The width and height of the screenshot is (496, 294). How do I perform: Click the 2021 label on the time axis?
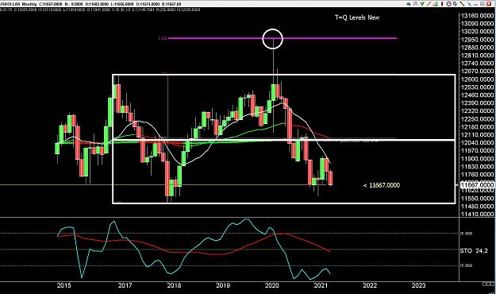(321, 285)
